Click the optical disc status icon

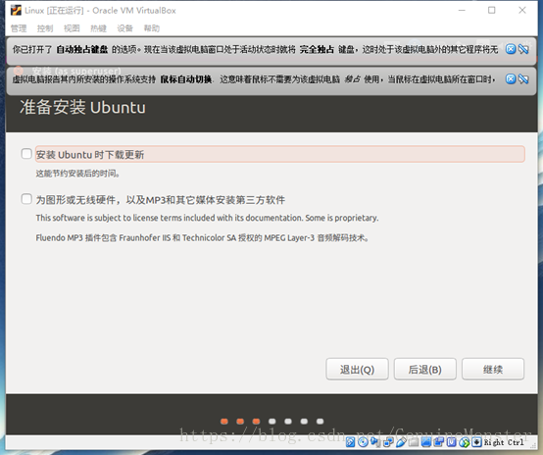click(363, 442)
